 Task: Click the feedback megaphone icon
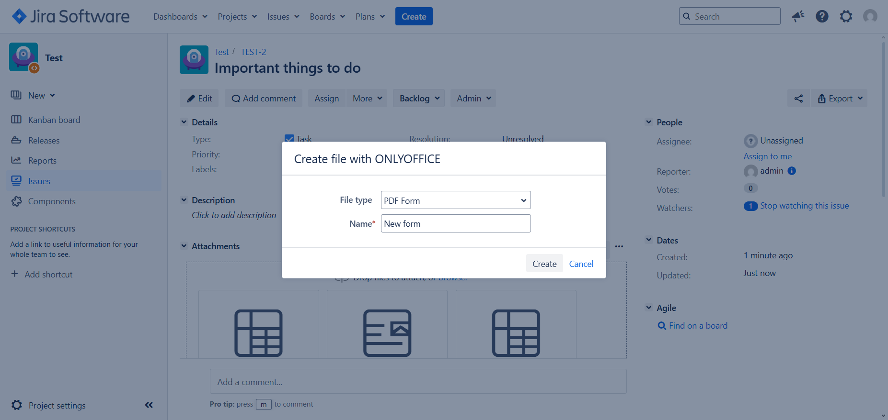point(798,17)
